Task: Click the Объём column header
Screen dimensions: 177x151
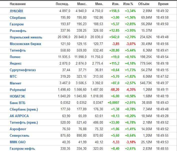Action: 144,4
